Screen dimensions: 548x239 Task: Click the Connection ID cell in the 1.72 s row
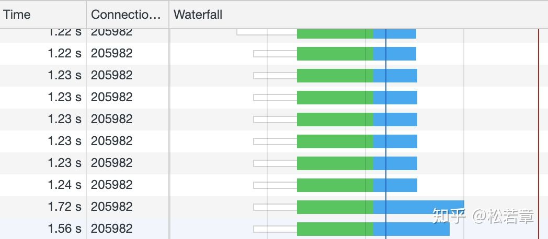[112, 207]
